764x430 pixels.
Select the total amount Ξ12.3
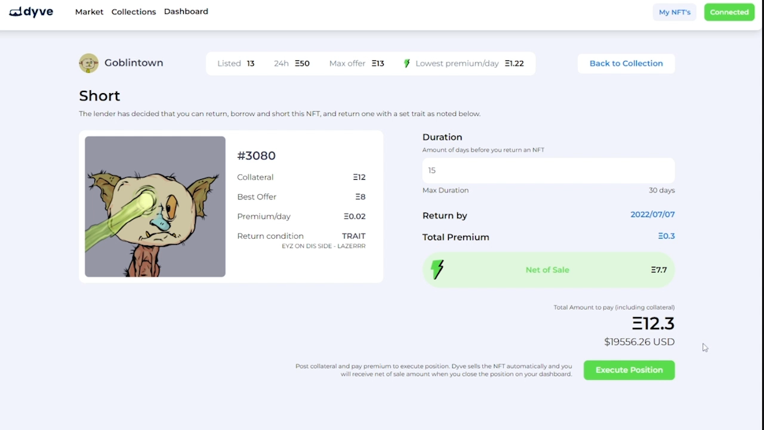pos(653,323)
